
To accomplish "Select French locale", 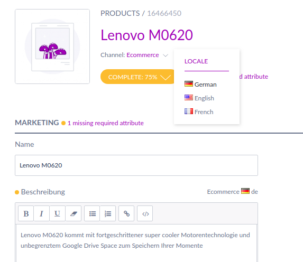I will [199, 112].
